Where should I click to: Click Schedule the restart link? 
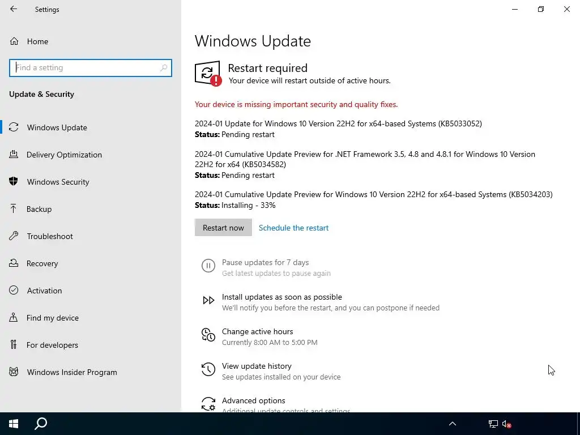pyautogui.click(x=293, y=228)
